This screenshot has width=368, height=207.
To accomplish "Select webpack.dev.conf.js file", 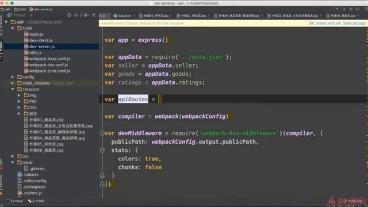I will point(48,65).
